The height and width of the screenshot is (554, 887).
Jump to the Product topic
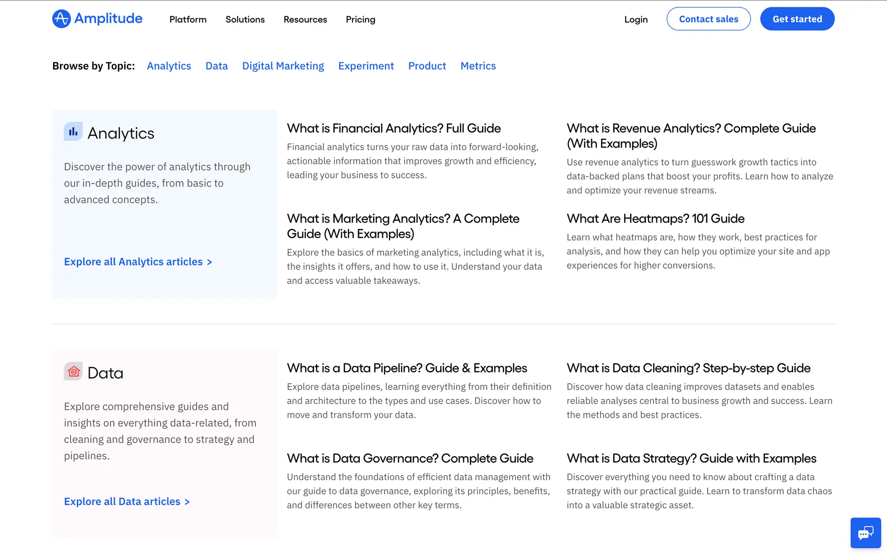click(427, 66)
